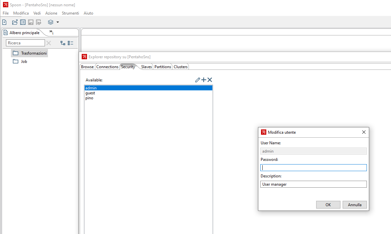Click the Save toolbar icon
This screenshot has height=234, width=391.
(x=30, y=22)
